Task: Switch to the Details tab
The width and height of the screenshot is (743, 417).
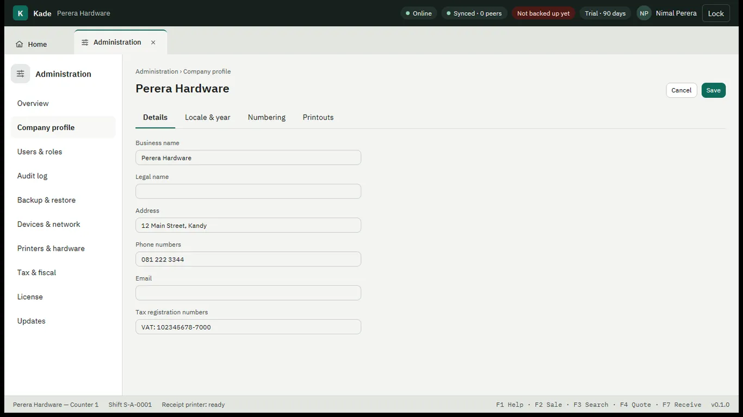Action: click(x=155, y=117)
